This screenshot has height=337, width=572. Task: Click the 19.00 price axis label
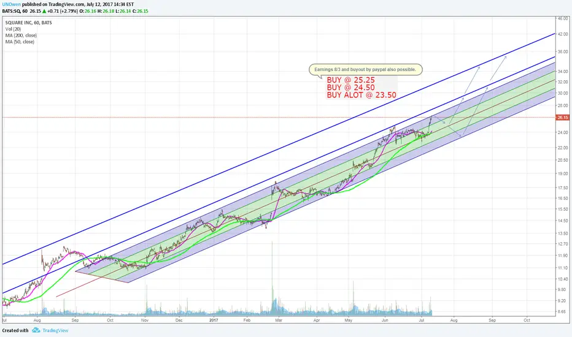coord(563,173)
